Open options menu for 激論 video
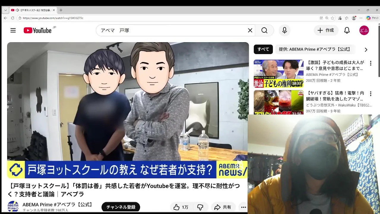 point(370,63)
